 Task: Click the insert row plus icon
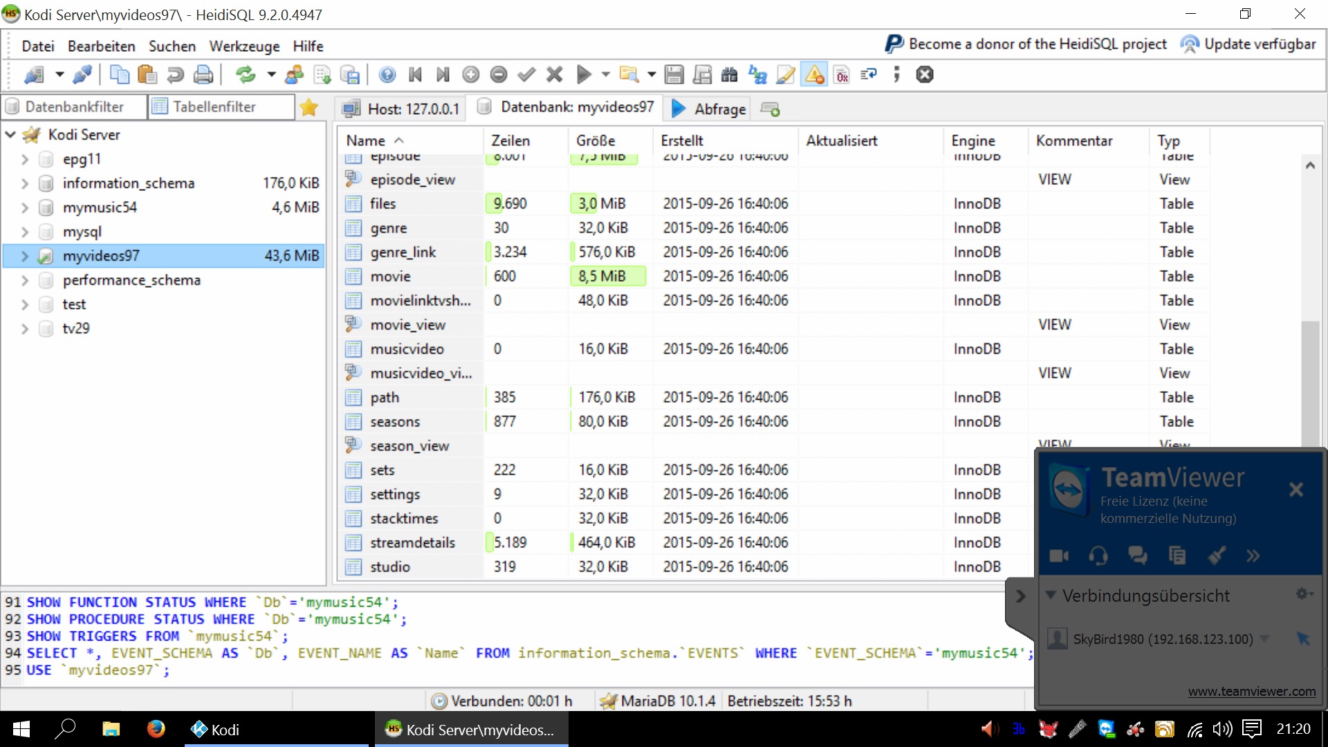tap(470, 74)
